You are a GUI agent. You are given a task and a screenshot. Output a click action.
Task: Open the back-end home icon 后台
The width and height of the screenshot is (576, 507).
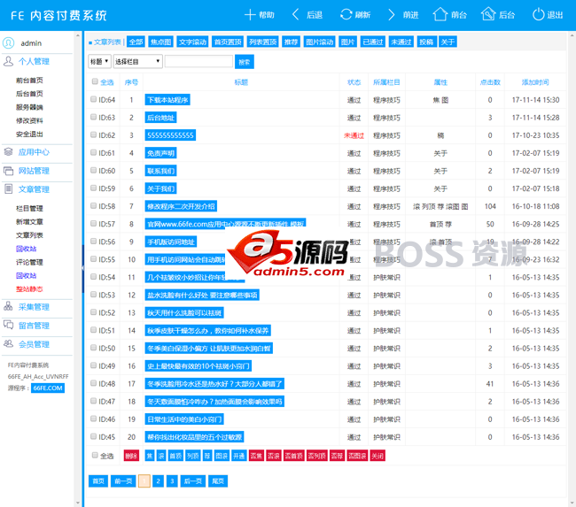tap(488, 15)
